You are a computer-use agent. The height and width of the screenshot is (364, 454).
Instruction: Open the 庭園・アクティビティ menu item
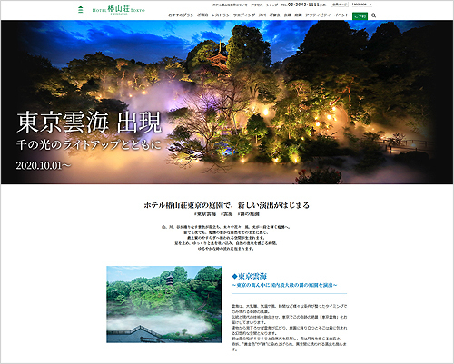click(x=312, y=15)
